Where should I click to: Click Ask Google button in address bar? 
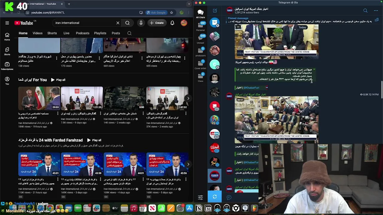tap(156, 13)
